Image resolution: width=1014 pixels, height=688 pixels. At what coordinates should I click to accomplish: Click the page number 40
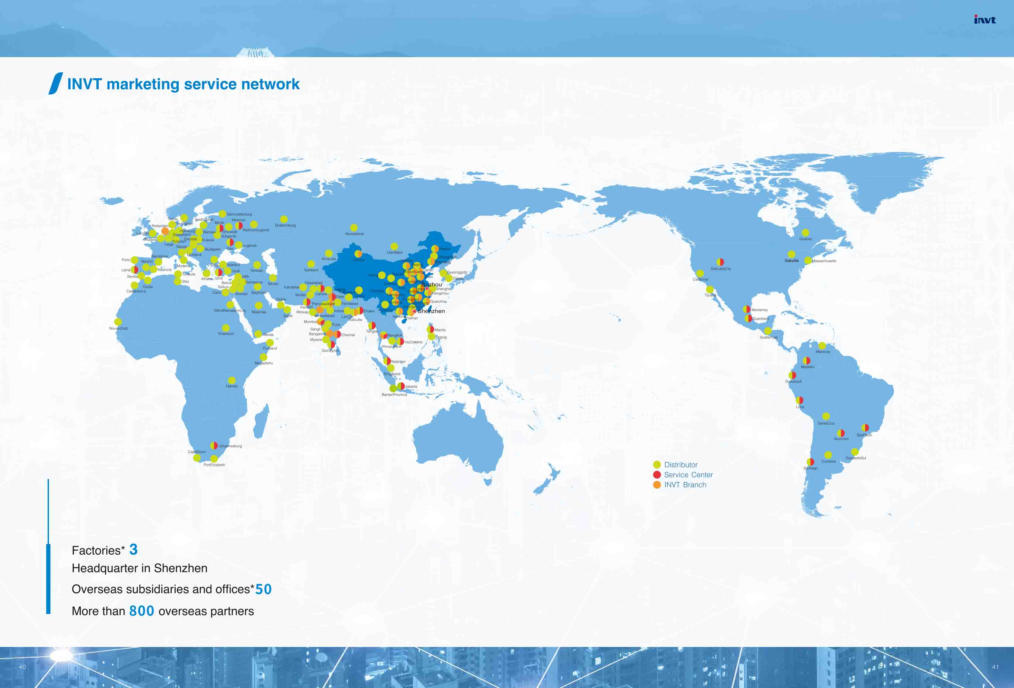point(22,667)
